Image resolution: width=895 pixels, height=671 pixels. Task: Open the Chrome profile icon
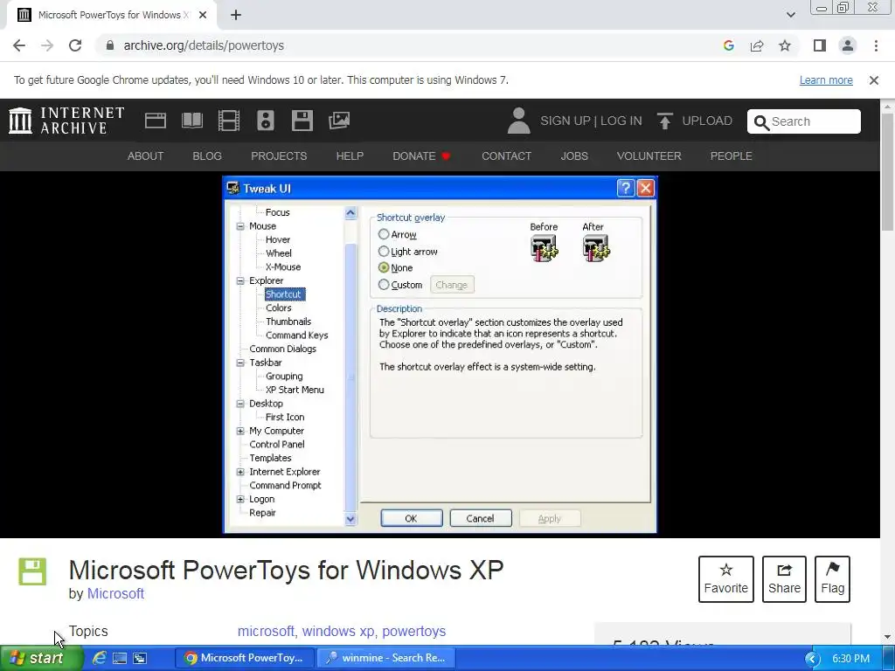(848, 45)
